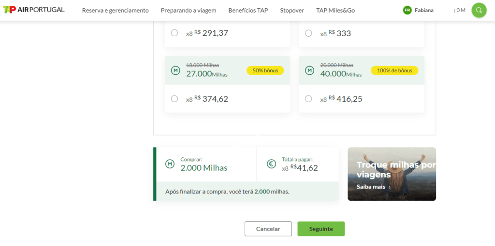Open Reserva e gerenciamento menu

click(115, 10)
